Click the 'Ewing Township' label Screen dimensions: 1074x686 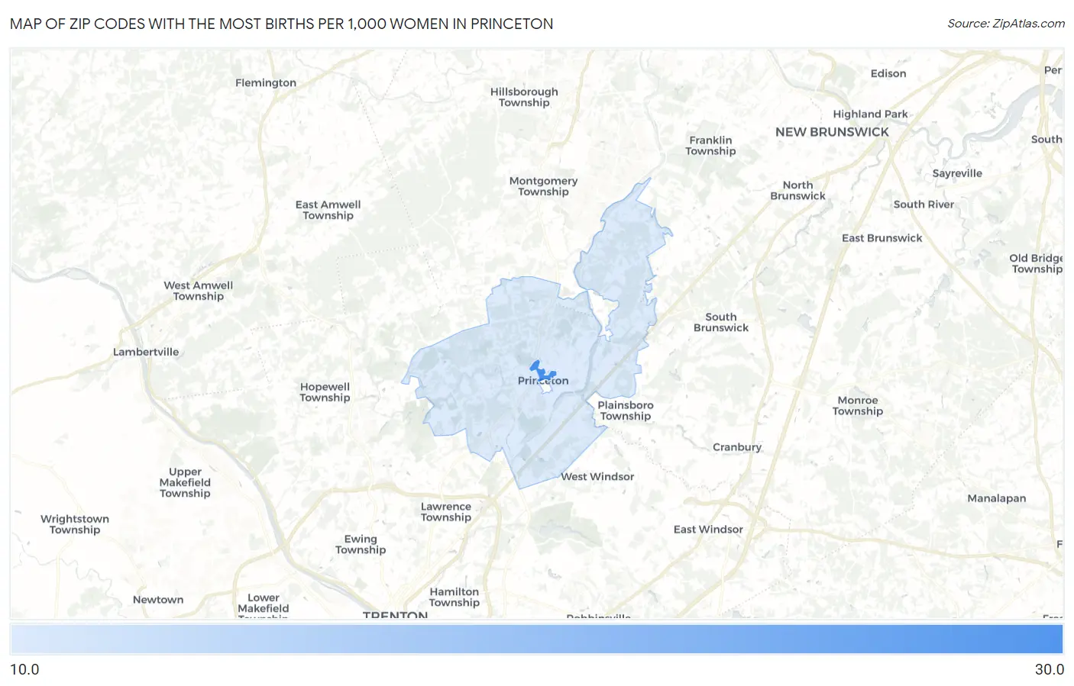pyautogui.click(x=361, y=544)
